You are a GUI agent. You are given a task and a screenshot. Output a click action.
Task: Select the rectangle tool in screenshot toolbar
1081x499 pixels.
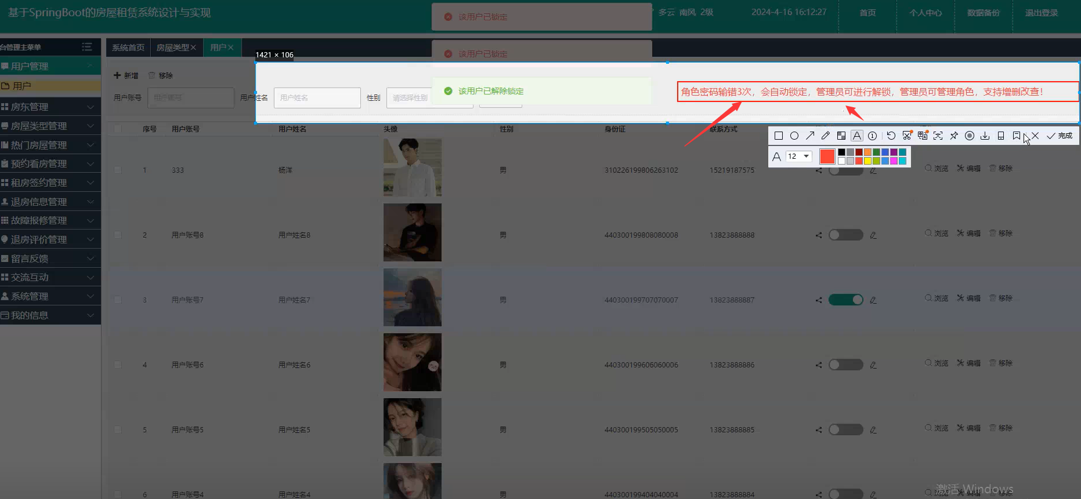779,136
